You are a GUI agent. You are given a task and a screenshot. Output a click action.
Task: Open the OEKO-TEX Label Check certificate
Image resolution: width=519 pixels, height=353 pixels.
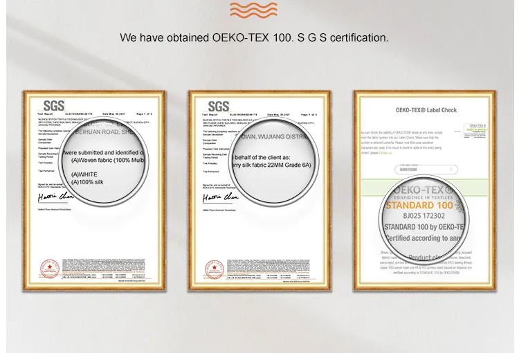point(425,190)
